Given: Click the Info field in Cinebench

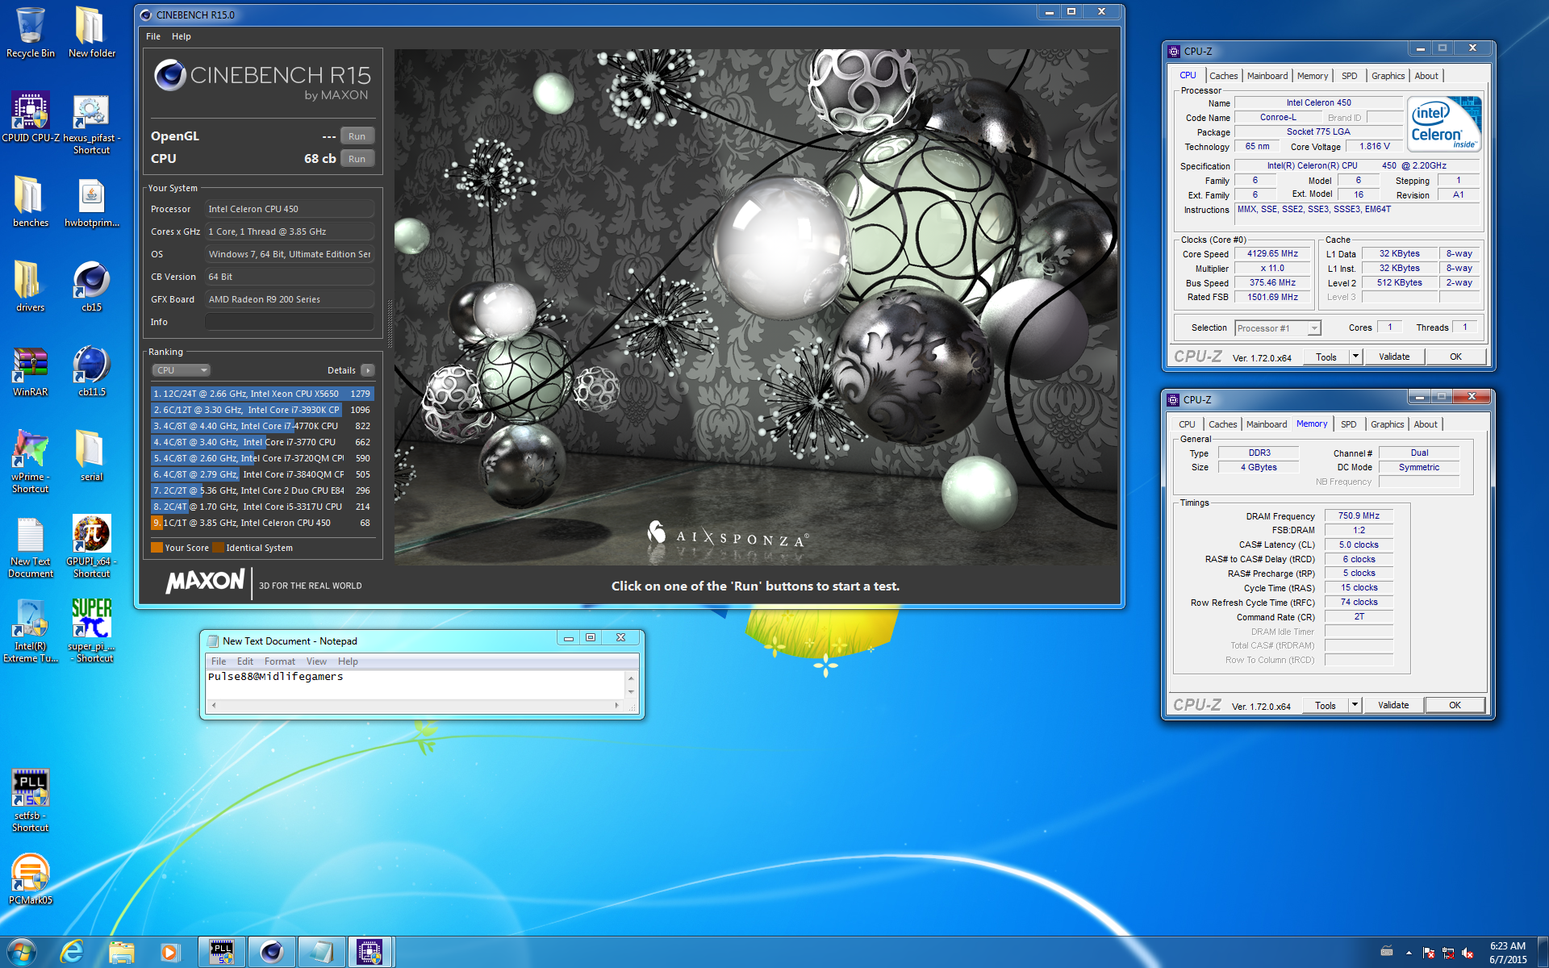Looking at the screenshot, I should pyautogui.click(x=290, y=322).
